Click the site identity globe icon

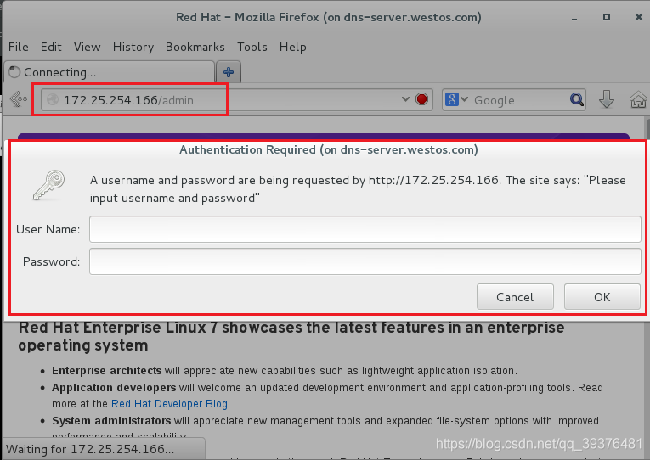click(53, 100)
